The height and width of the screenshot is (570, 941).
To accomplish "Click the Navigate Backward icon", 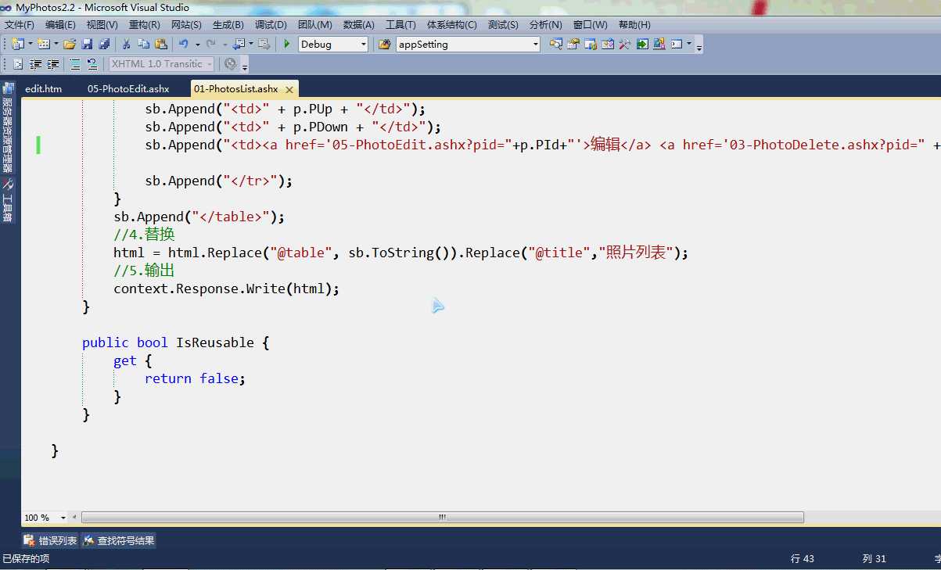I will tap(239, 44).
